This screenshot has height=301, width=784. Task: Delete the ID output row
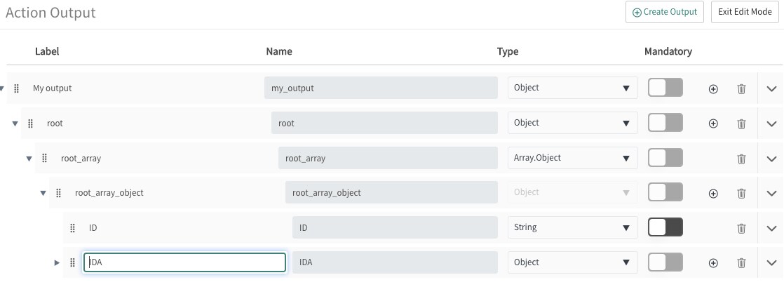pyautogui.click(x=741, y=229)
